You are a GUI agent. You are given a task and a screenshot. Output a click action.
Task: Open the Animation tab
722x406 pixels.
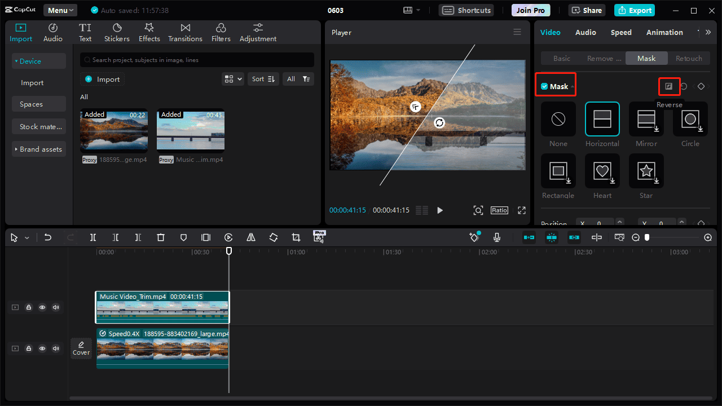[x=664, y=32]
